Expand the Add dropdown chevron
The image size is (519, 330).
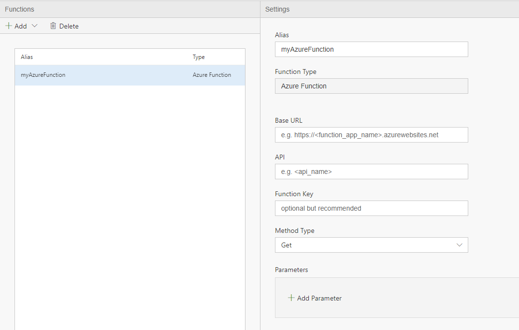coord(34,26)
